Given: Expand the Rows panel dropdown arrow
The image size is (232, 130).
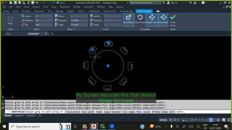Looking at the screenshot, I should [x=74, y=29].
